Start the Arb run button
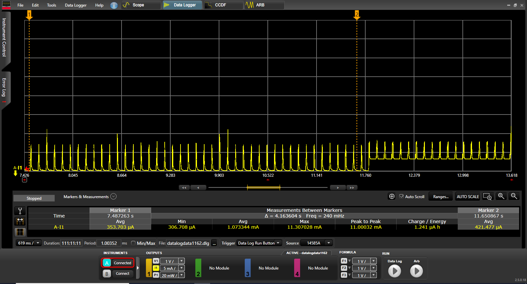 (416, 271)
